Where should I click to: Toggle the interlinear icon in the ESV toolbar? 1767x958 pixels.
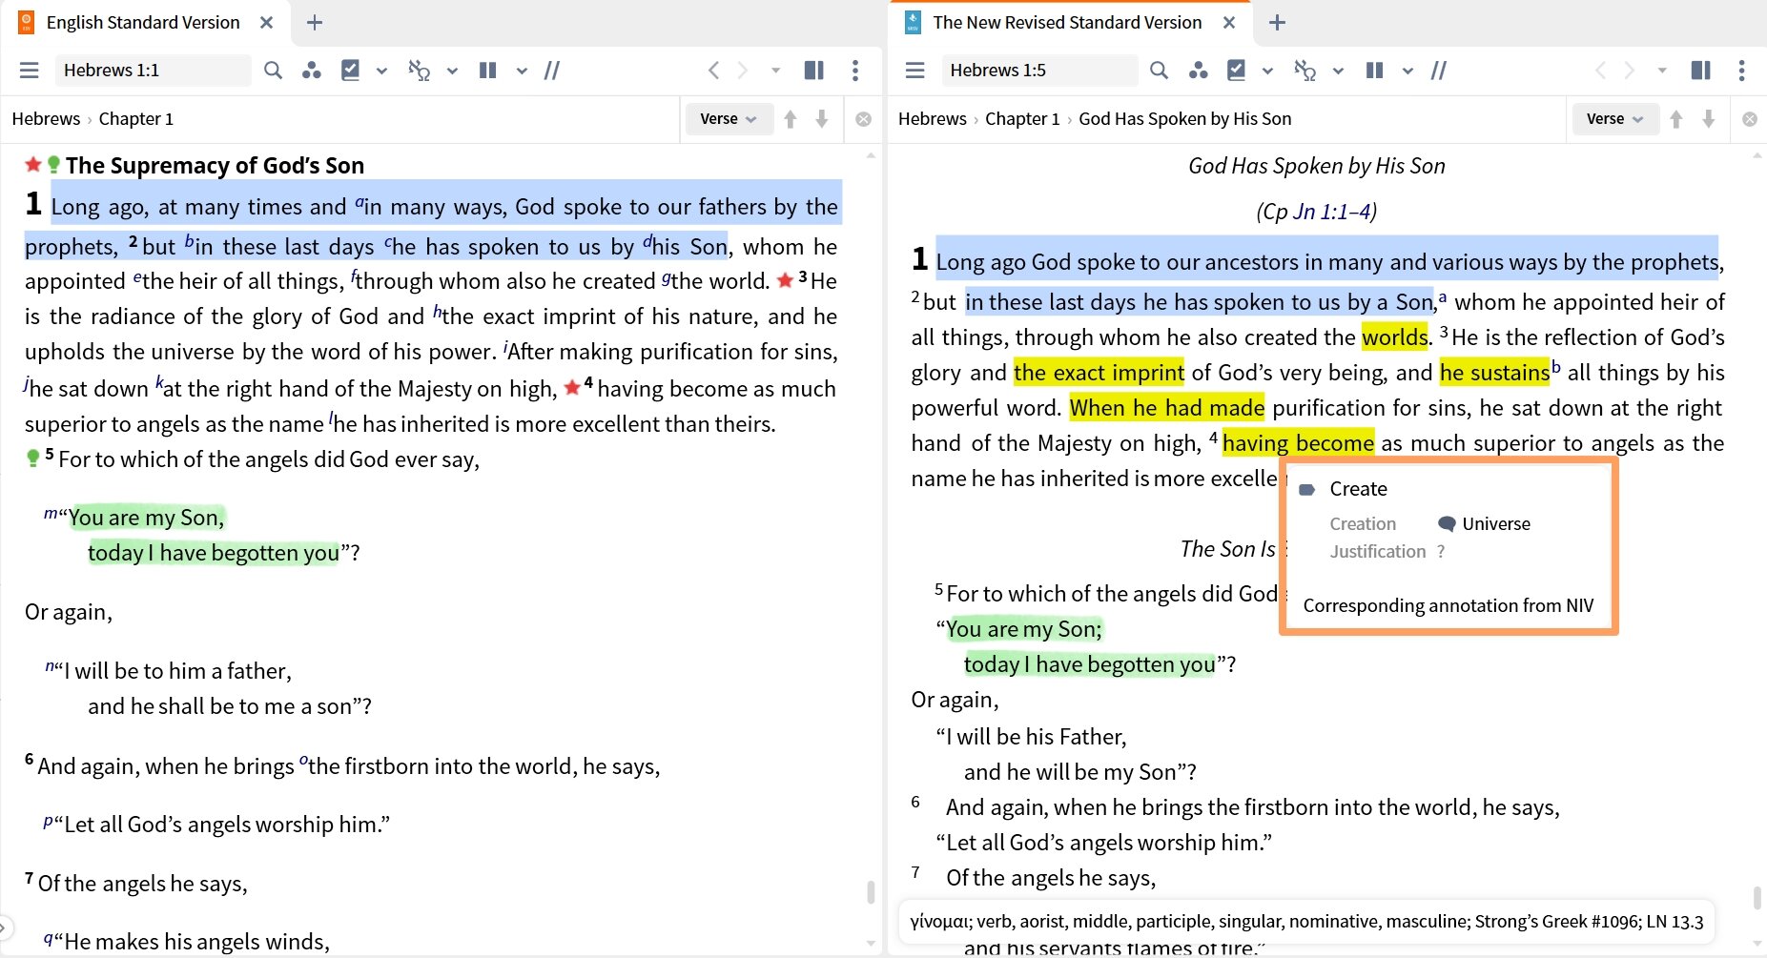[x=420, y=71]
